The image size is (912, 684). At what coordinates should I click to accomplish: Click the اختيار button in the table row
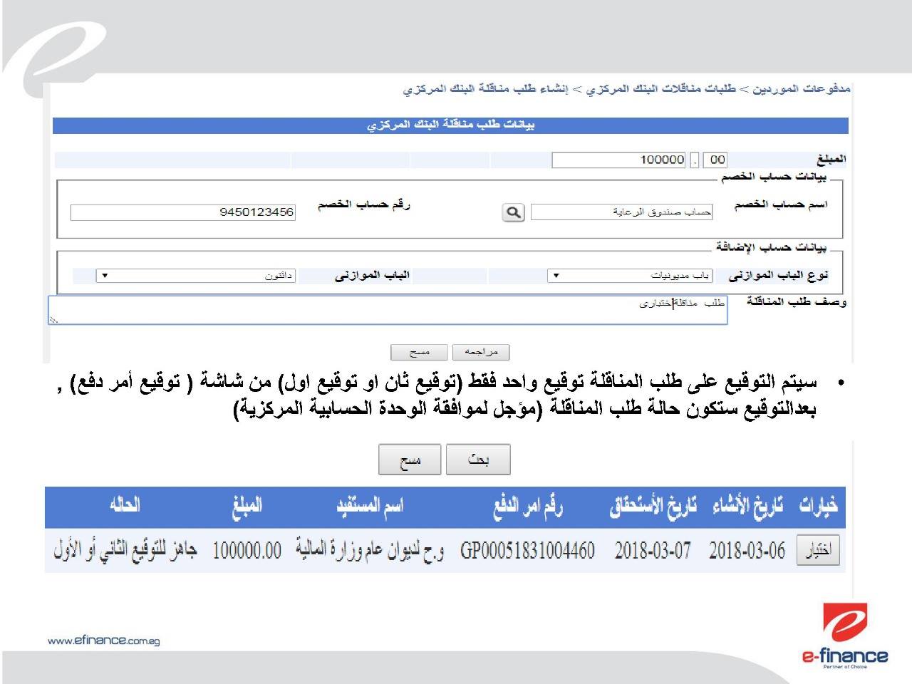click(x=818, y=550)
